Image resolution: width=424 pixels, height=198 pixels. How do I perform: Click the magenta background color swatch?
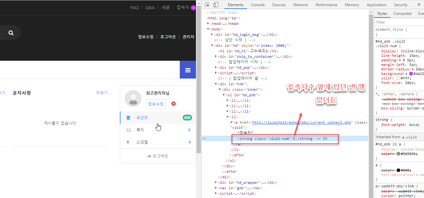(x=411, y=74)
